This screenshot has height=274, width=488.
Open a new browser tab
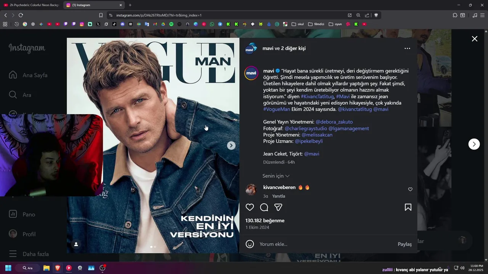click(130, 5)
